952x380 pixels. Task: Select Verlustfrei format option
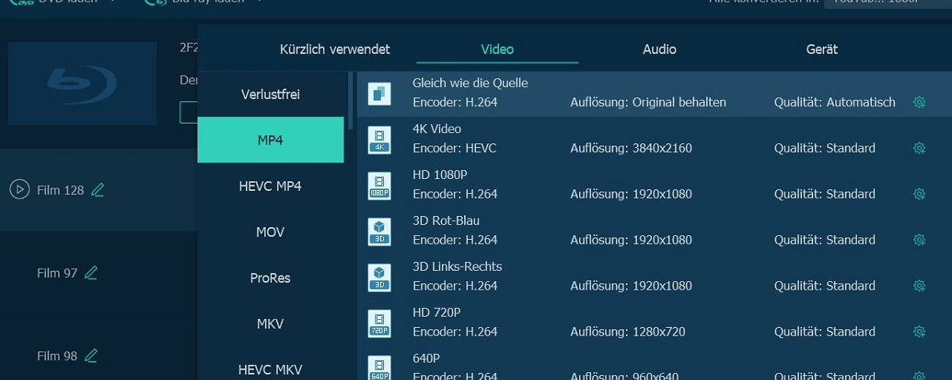[x=271, y=94]
